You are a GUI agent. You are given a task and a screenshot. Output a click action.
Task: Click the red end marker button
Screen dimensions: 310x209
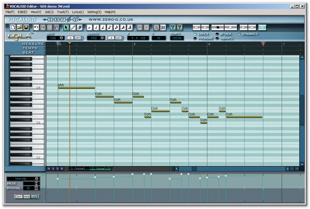point(179,27)
